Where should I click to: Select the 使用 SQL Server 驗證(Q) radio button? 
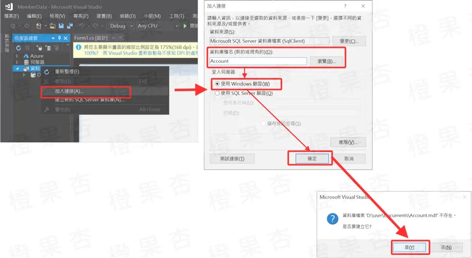pyautogui.click(x=217, y=93)
